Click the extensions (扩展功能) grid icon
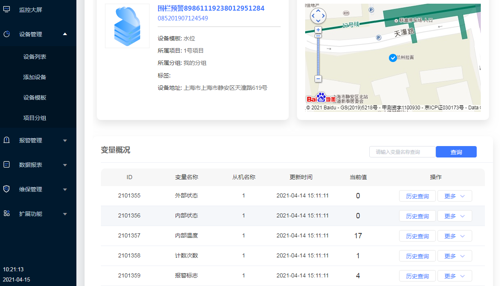 [x=7, y=213]
